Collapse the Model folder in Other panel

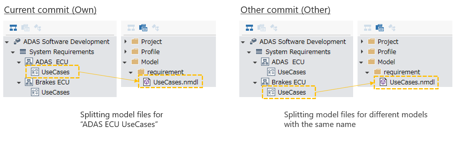(x=361, y=62)
